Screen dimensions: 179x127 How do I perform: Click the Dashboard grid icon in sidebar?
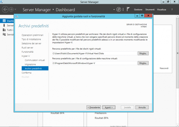click(x=4, y=21)
